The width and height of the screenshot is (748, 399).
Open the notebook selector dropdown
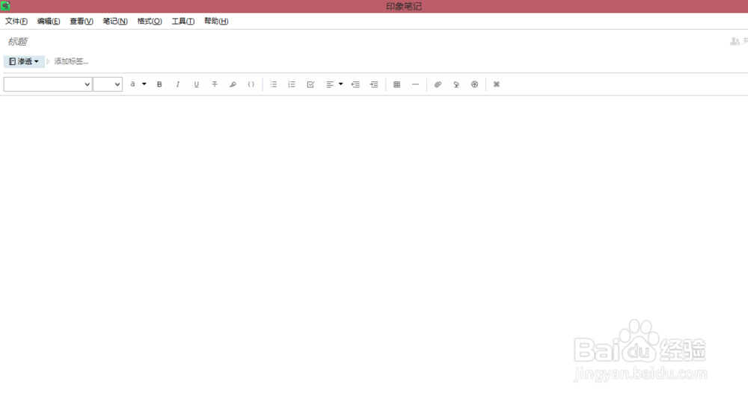coord(24,61)
